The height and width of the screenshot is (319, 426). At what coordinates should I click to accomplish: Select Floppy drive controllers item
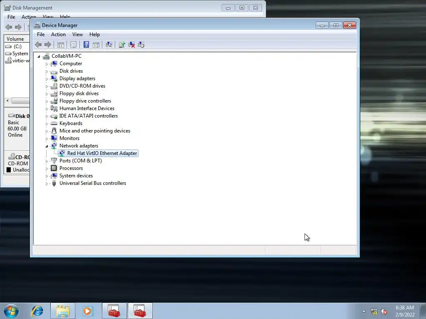(x=85, y=101)
